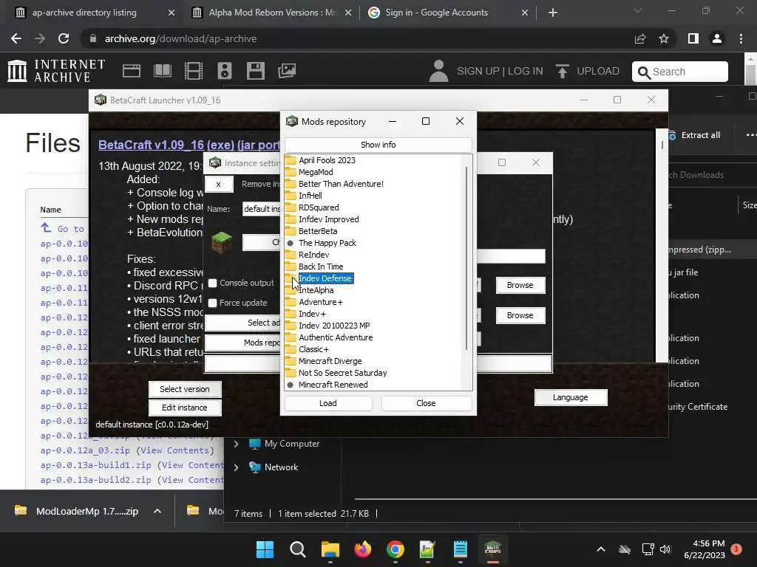
Task: Select April Fools 2023 mod
Action: coord(327,160)
